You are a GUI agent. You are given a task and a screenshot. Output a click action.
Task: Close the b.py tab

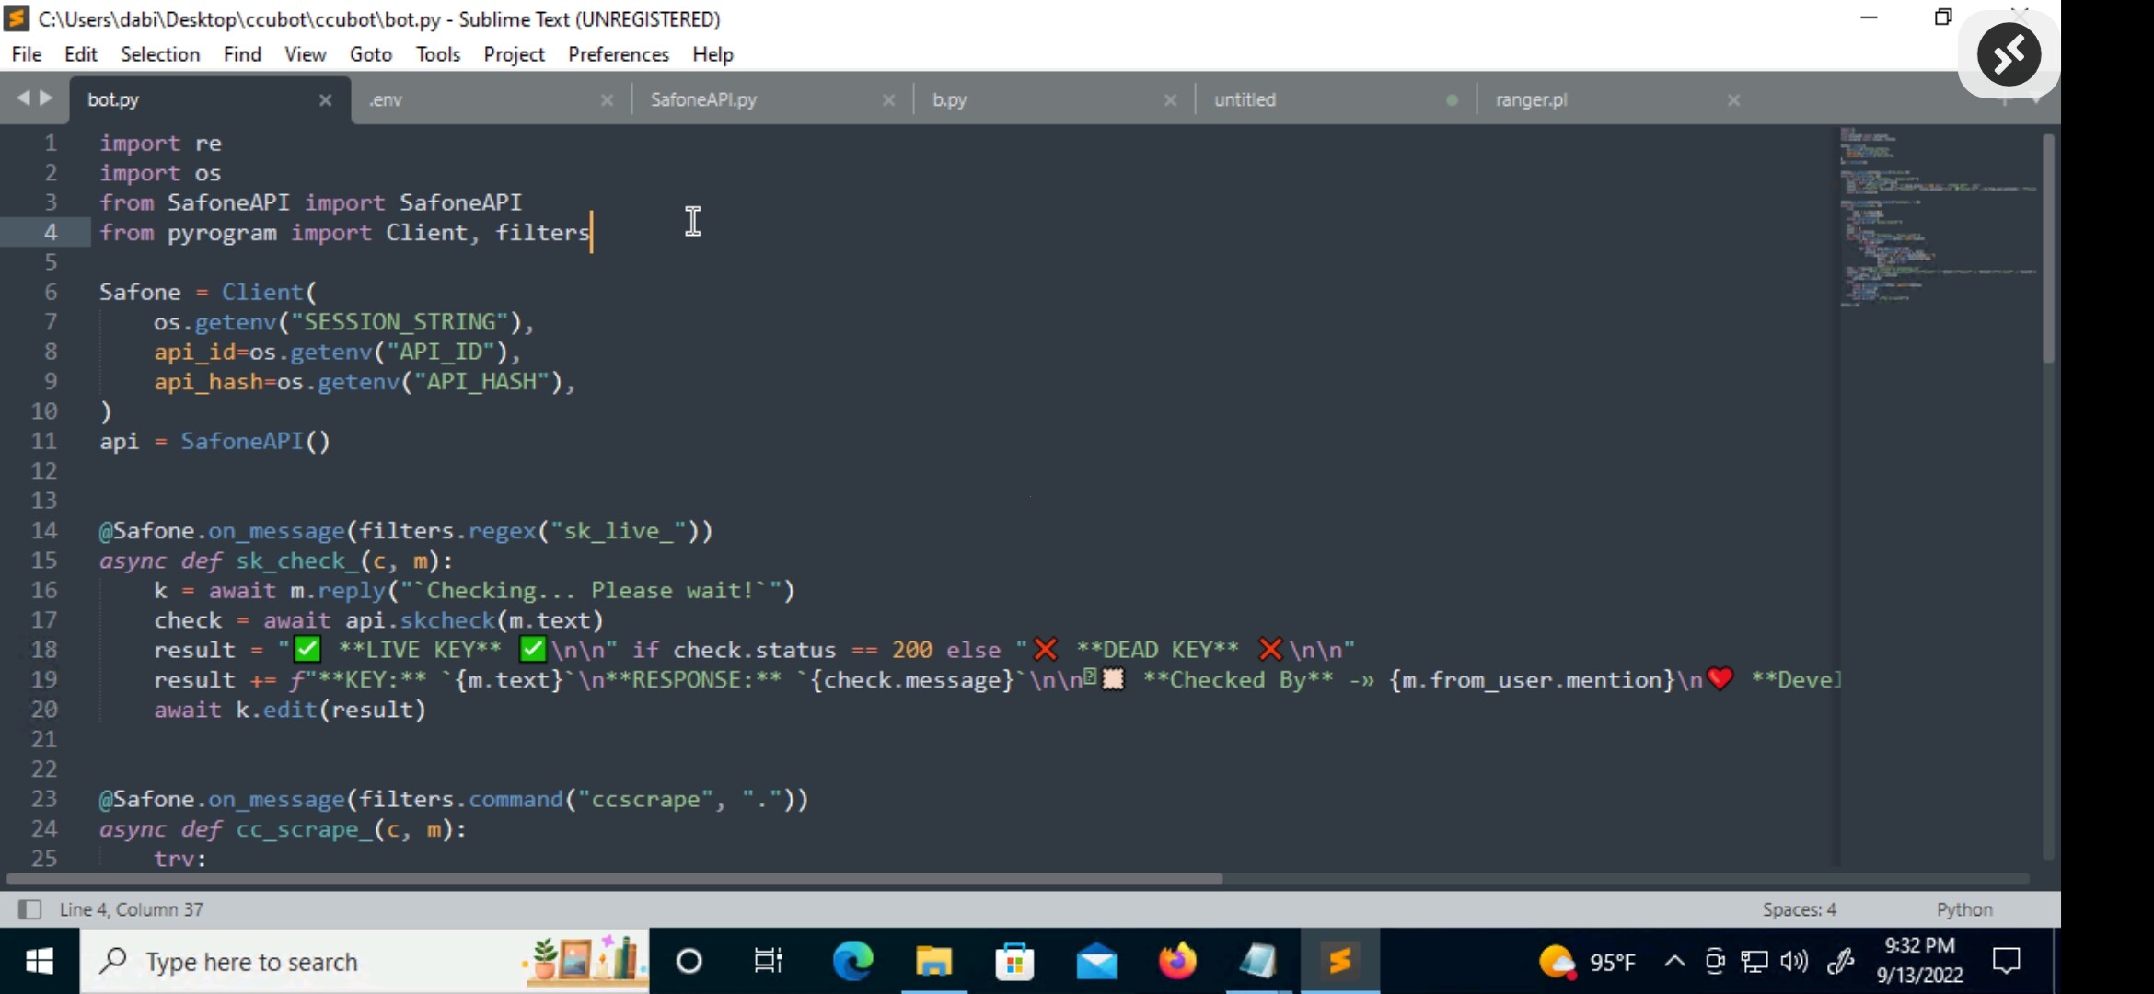click(1170, 99)
